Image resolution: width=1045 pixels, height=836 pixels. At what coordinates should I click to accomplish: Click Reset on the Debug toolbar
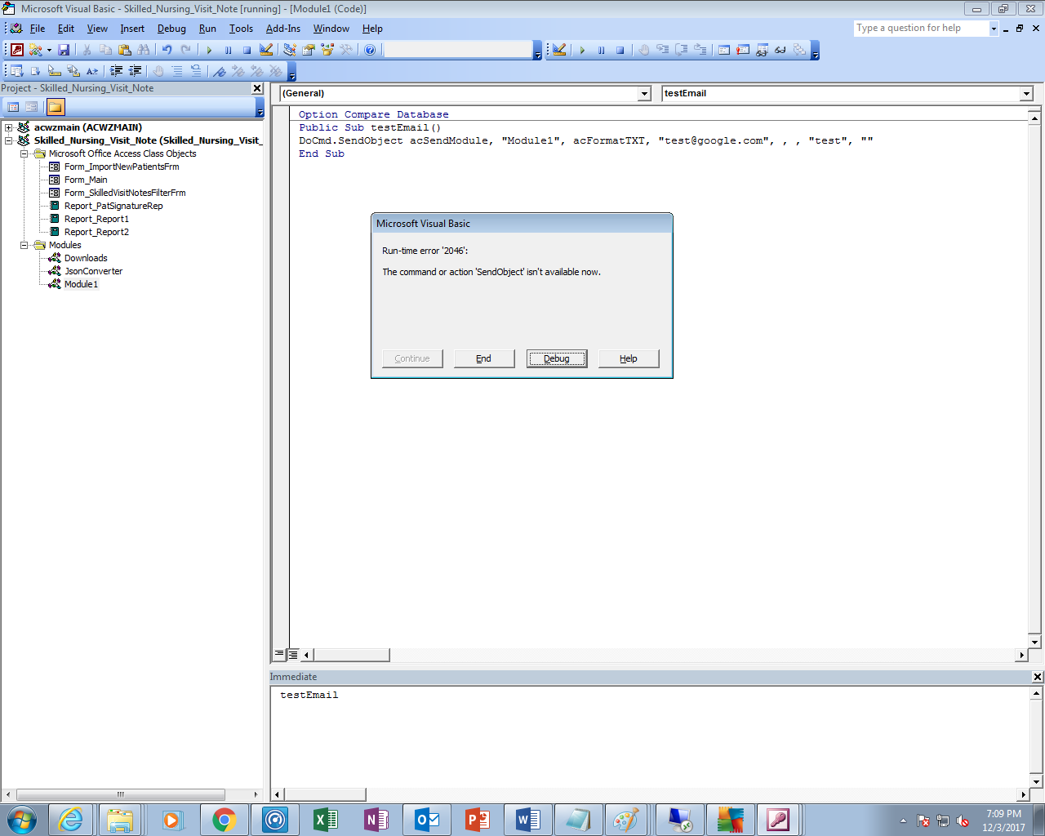pyautogui.click(x=620, y=50)
